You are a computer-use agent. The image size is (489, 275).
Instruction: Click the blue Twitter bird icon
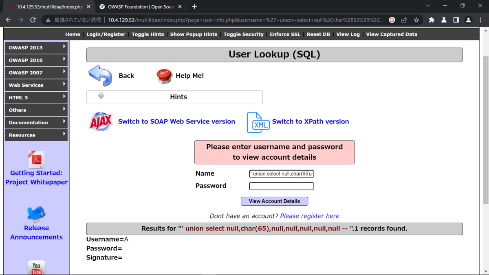(x=36, y=214)
